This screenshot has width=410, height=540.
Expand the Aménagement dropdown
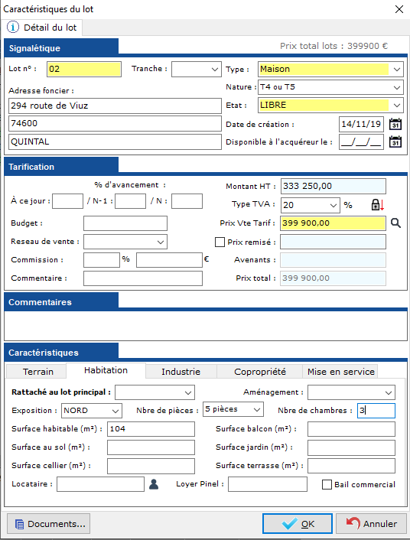(351, 392)
